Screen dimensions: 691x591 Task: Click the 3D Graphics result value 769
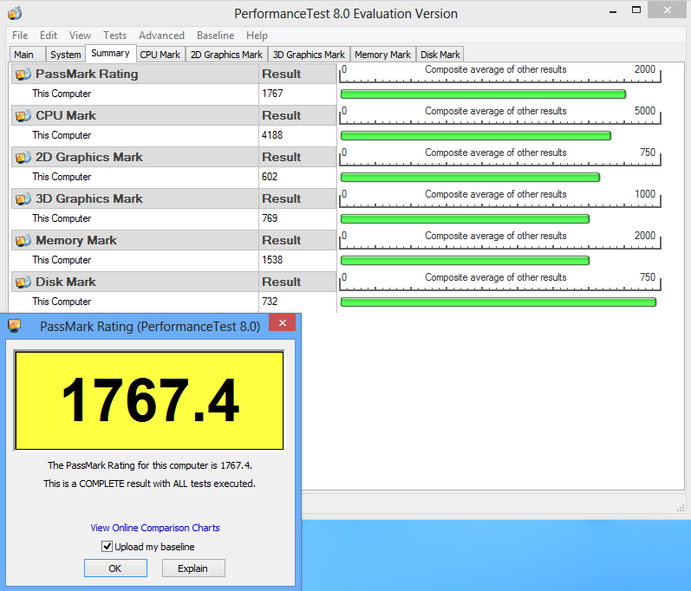(x=270, y=218)
